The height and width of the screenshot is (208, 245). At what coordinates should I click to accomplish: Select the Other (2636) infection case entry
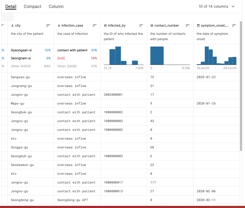coord(77,66)
